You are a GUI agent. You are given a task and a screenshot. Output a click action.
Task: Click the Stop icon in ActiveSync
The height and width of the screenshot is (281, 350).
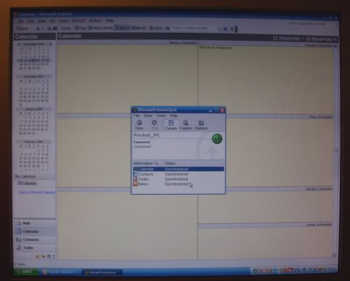tap(155, 124)
